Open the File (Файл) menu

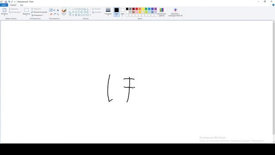[4, 5]
